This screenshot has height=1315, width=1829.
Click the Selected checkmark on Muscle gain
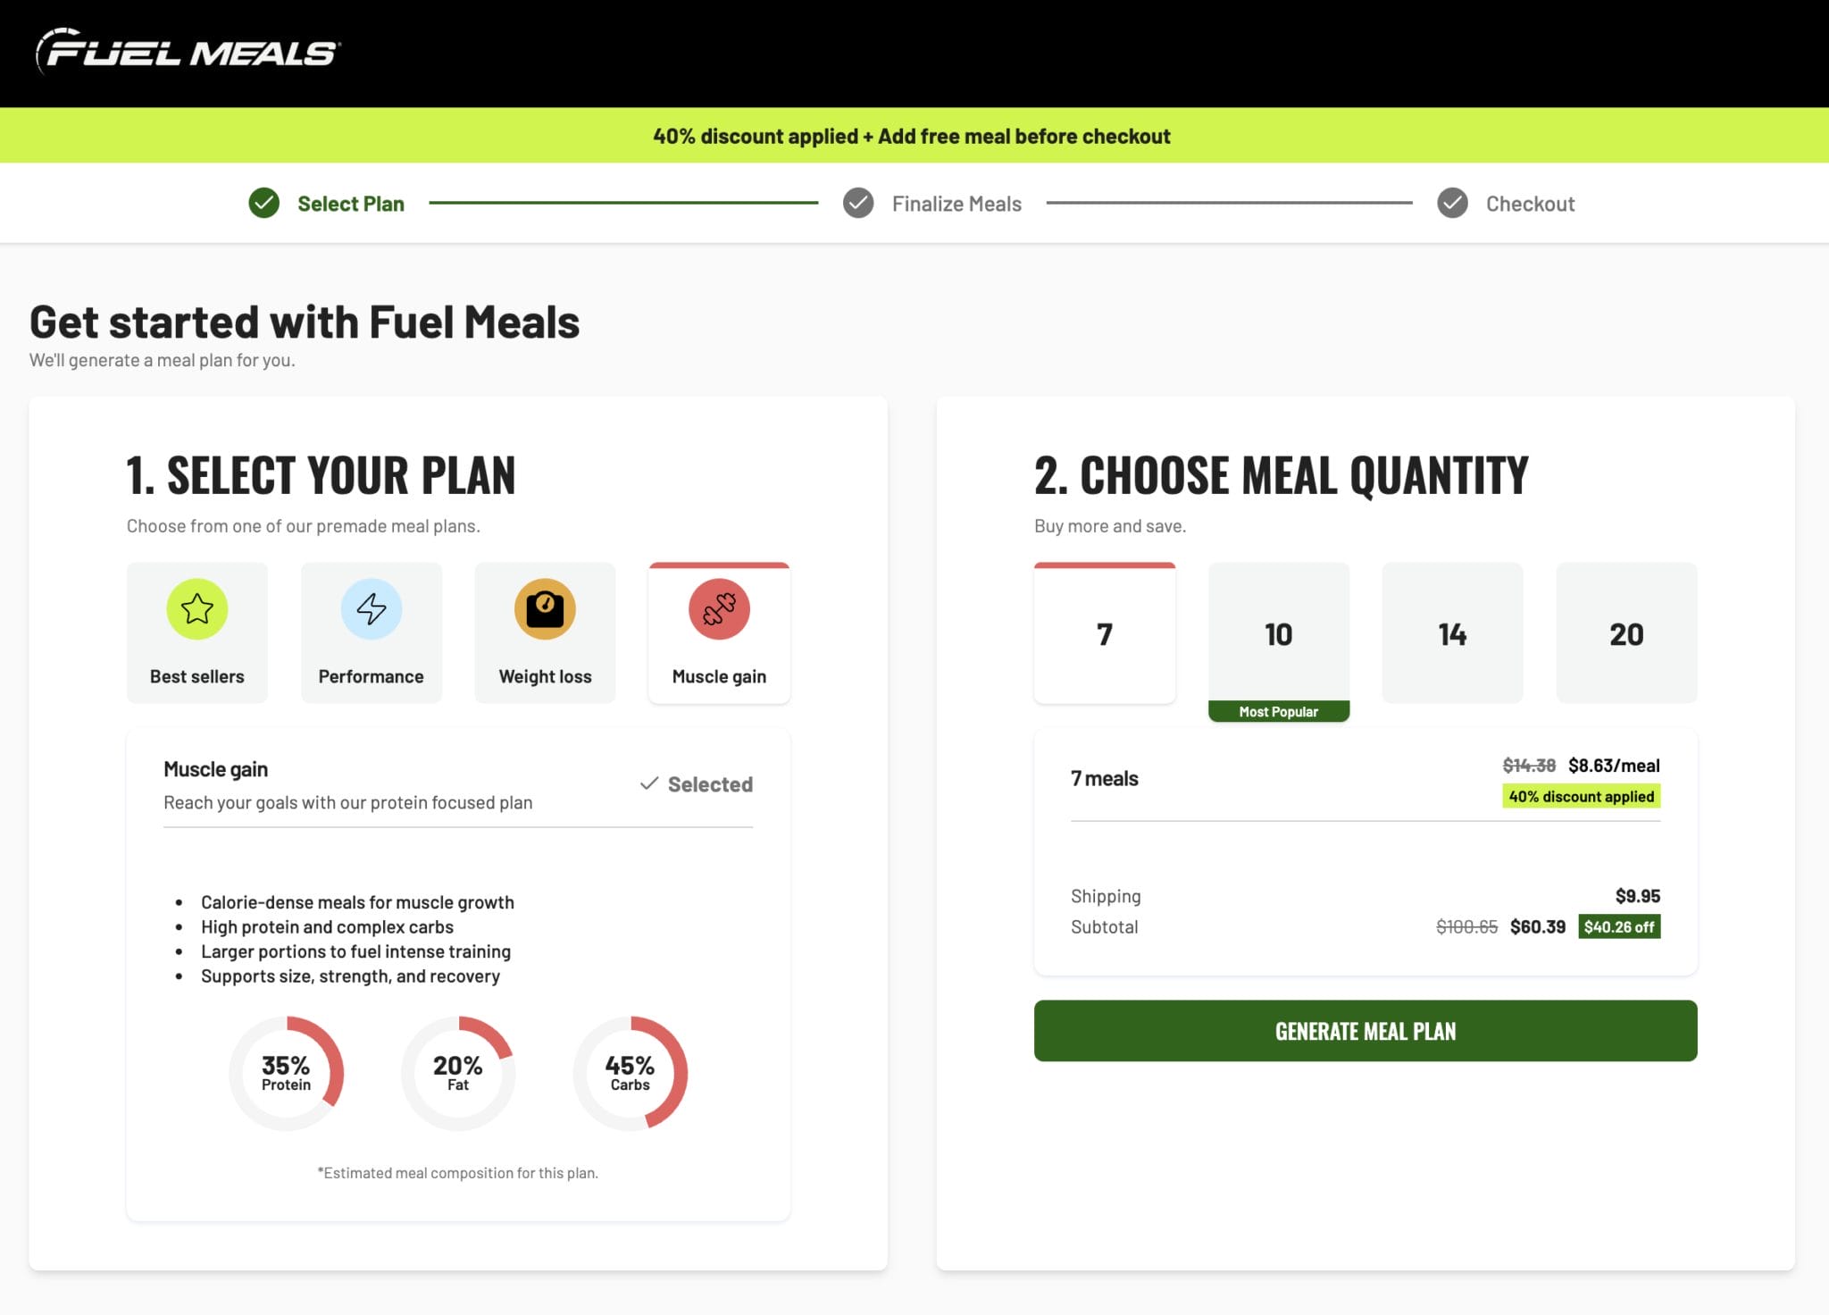tap(697, 783)
